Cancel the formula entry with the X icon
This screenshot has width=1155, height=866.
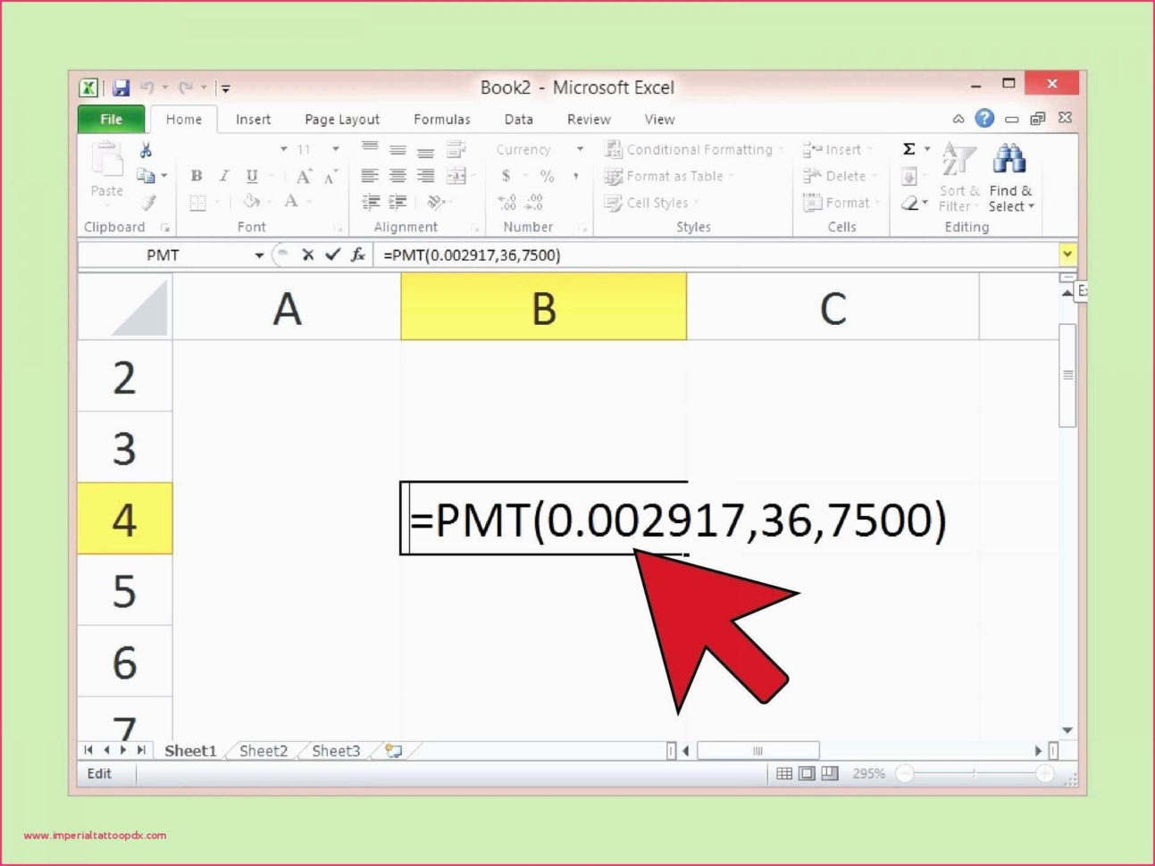click(307, 254)
